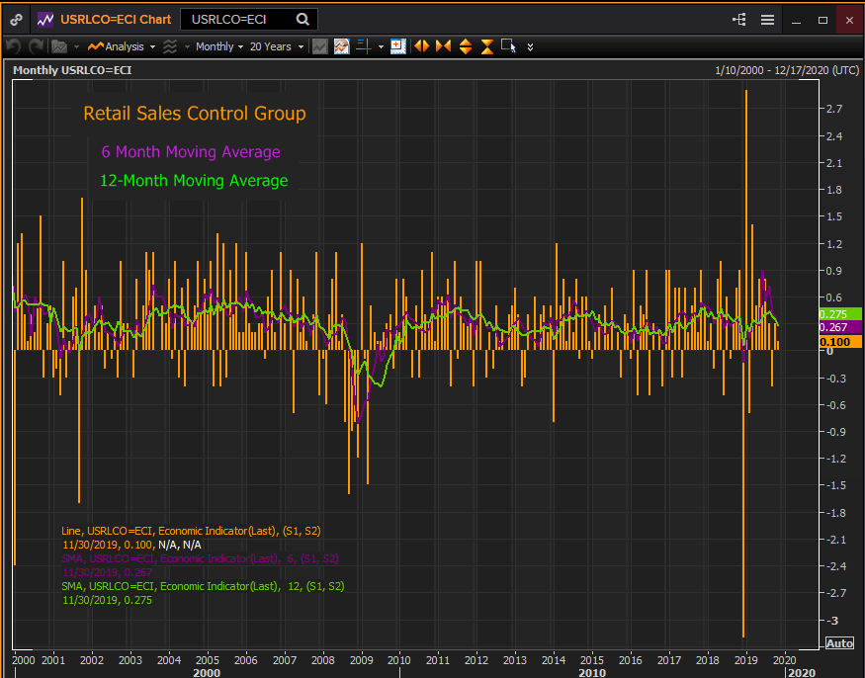Viewport: 865px width, 678px height.
Task: Click the Retail Sales Control Group label
Action: pos(194,114)
